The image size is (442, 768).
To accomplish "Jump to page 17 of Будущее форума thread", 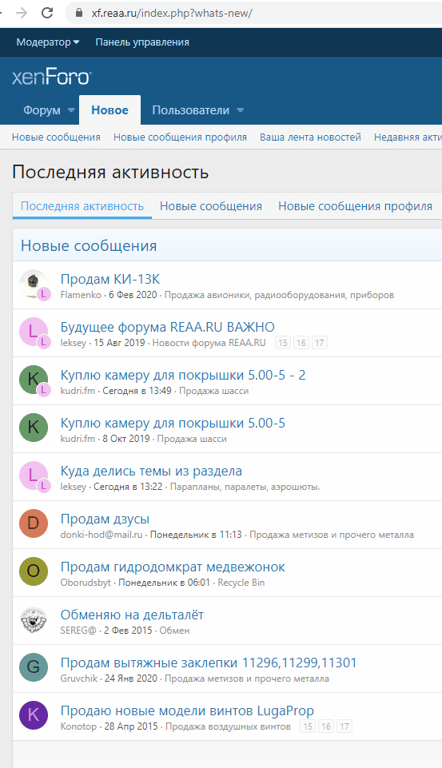I will click(x=320, y=343).
